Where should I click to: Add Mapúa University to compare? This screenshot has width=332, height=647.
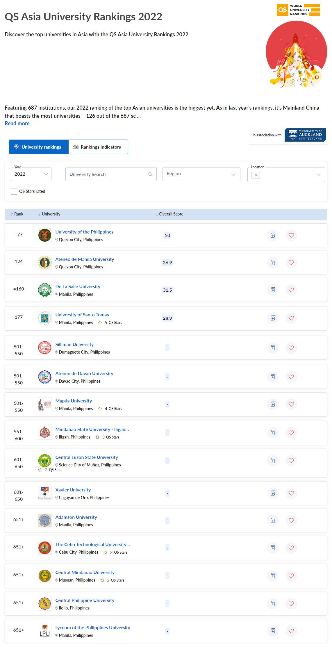pos(273,404)
